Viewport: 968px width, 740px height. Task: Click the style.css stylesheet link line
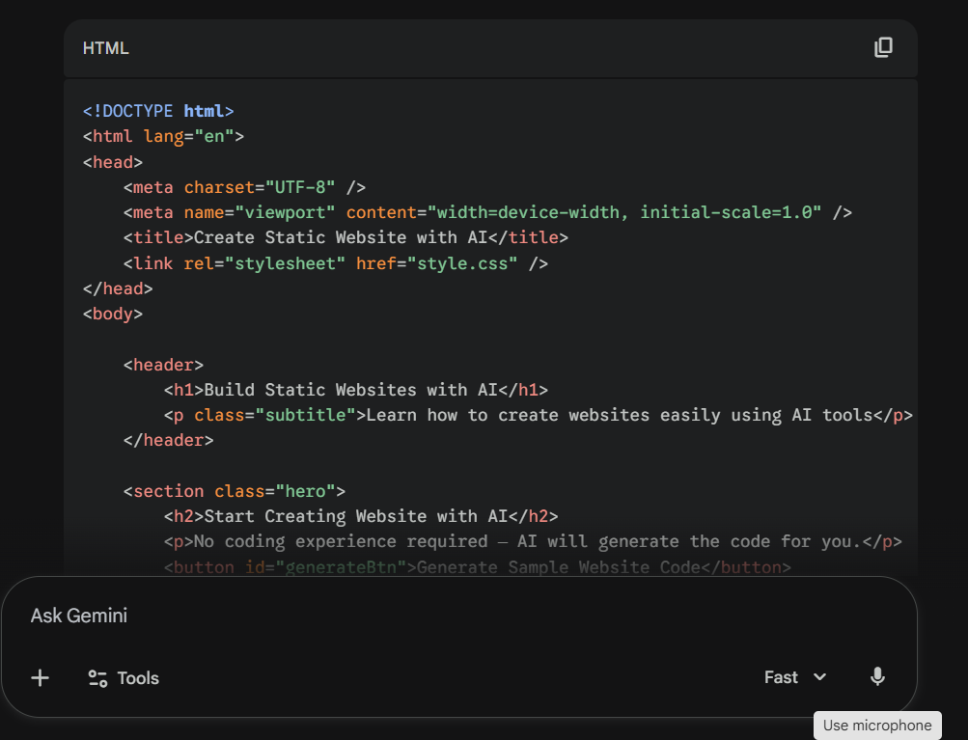point(336,262)
